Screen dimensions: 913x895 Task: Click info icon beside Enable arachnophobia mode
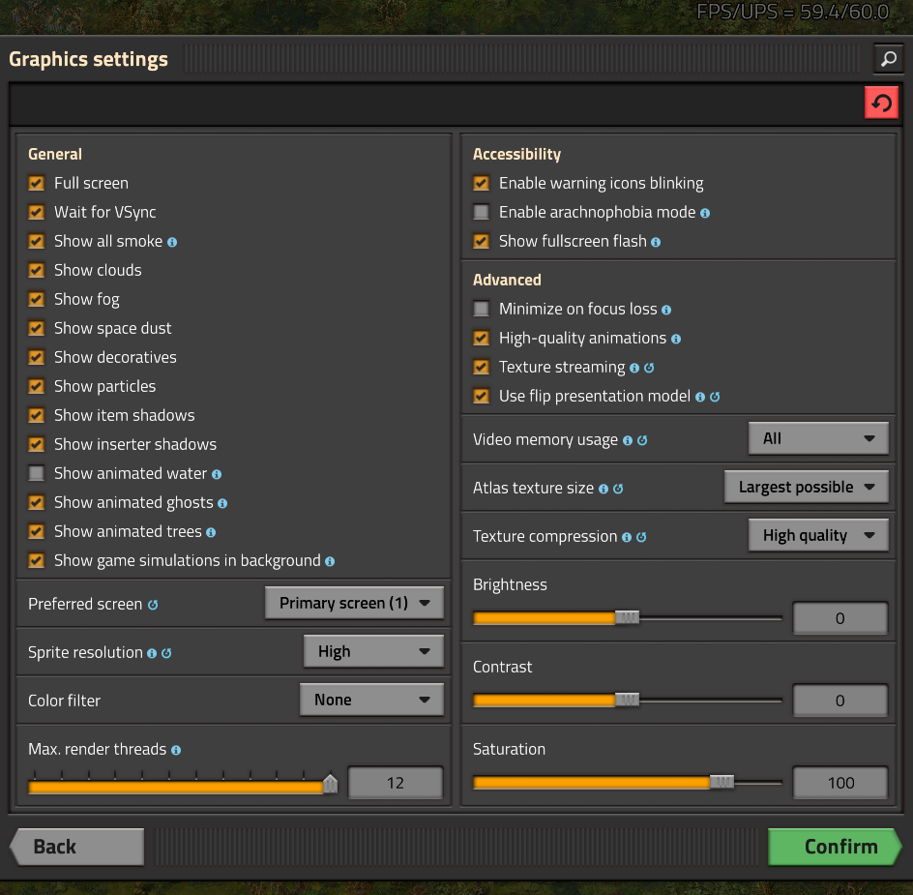coord(704,213)
